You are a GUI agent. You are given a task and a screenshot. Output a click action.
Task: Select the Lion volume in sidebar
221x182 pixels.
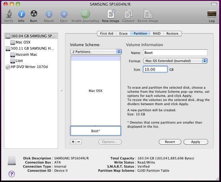[x=31, y=61]
